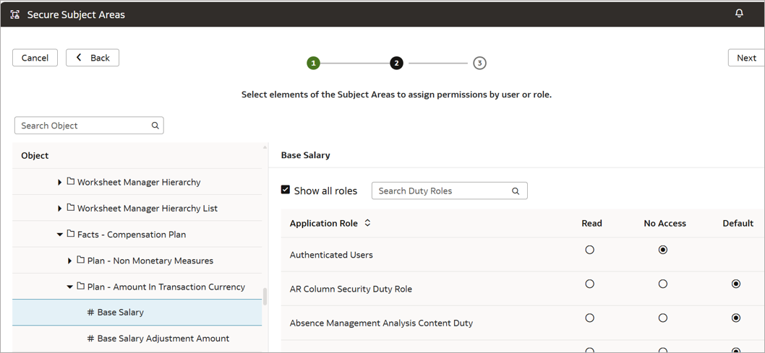The height and width of the screenshot is (353, 765).
Task: Select Default for Absence Management Analysis Content Duty
Action: [736, 318]
